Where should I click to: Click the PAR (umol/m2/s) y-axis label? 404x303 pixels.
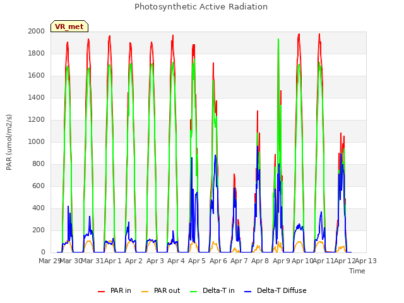(x=9, y=142)
